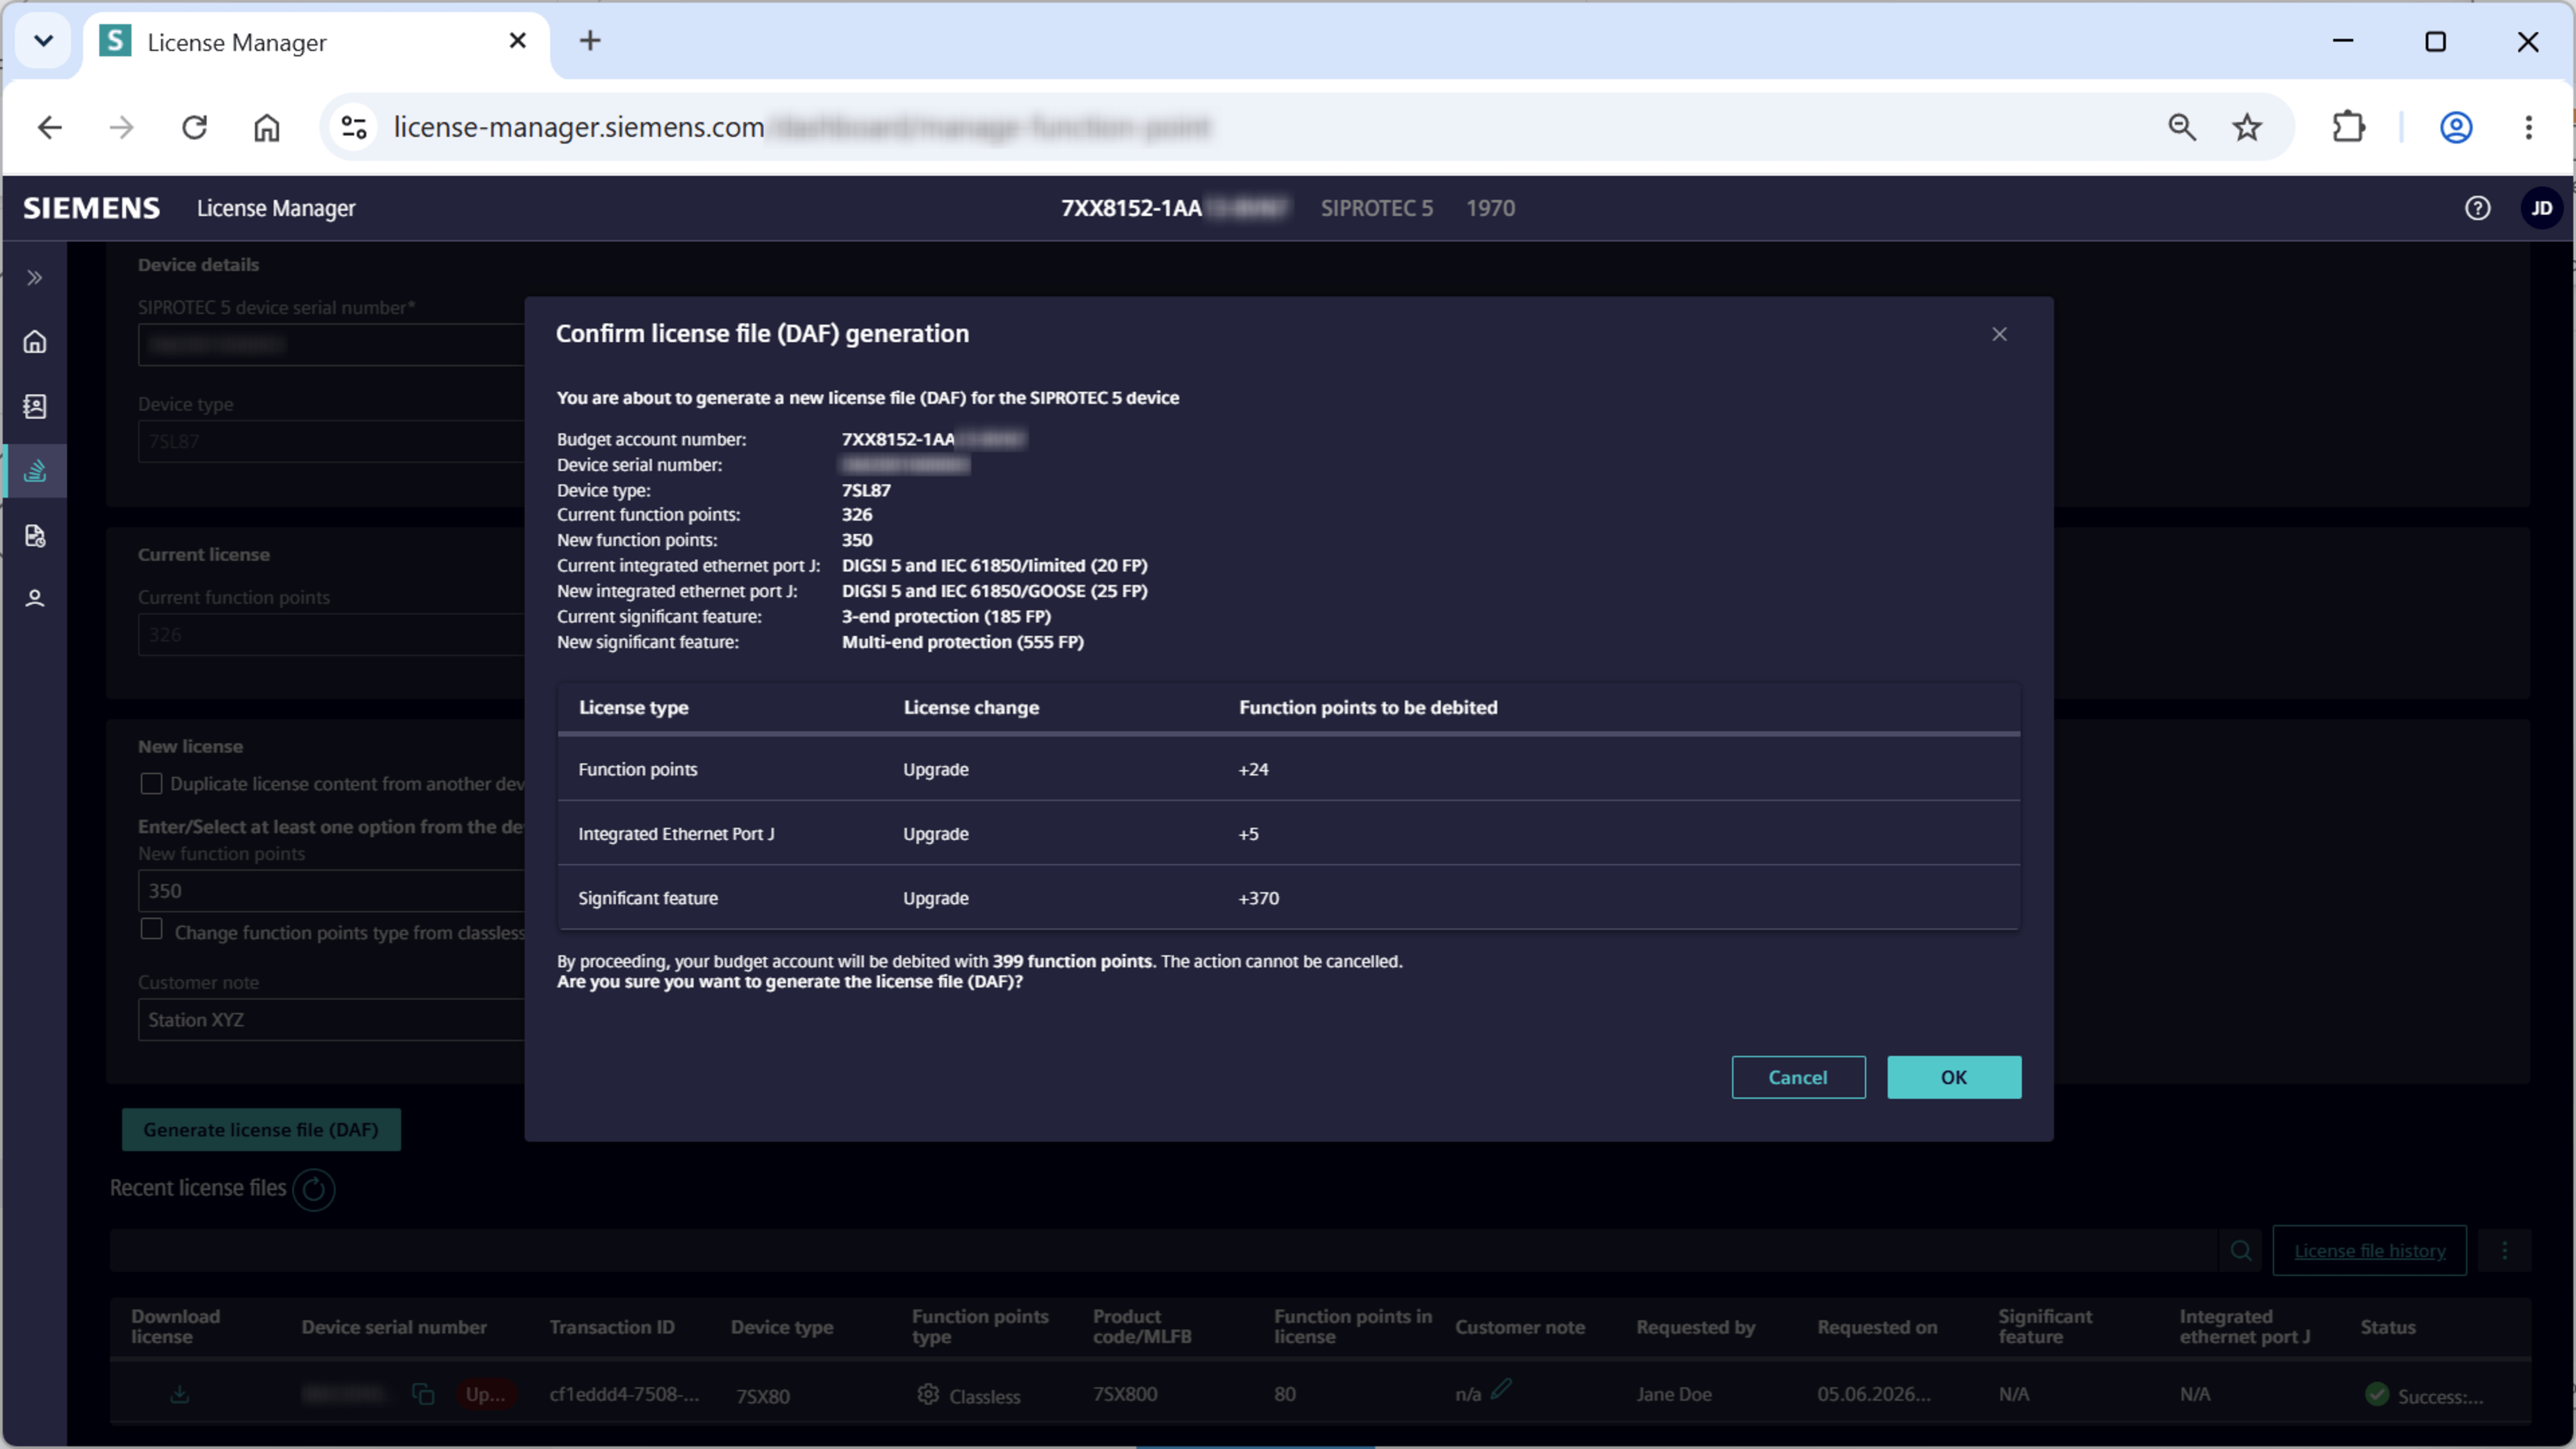Close the License Manager tab

click(x=517, y=41)
